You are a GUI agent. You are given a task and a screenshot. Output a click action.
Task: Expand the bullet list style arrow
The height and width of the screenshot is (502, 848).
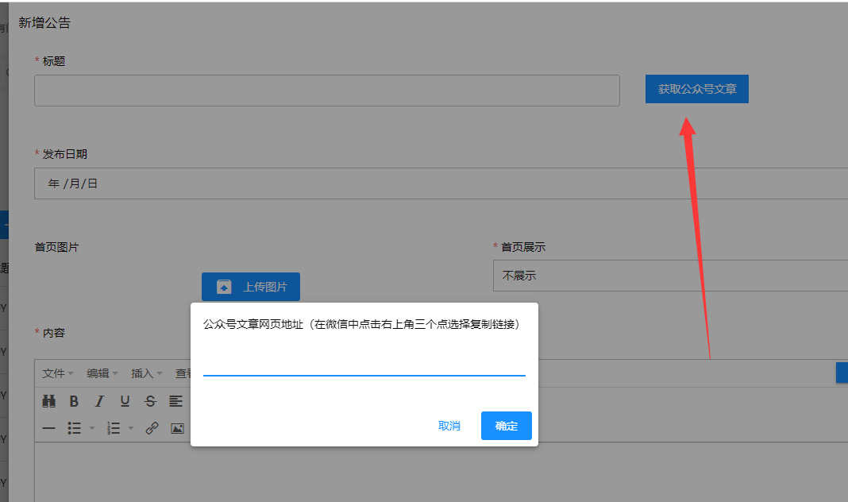click(91, 428)
